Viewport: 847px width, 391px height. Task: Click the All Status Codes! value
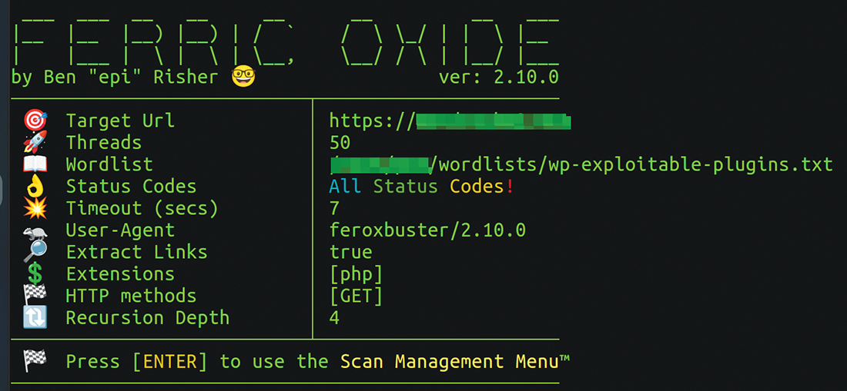click(x=421, y=187)
